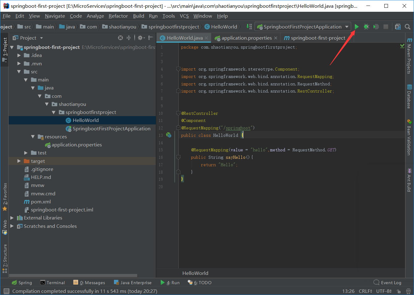Toggle the 1: Project tool window button
Viewport: 414px width, 295px height.
tap(5, 50)
